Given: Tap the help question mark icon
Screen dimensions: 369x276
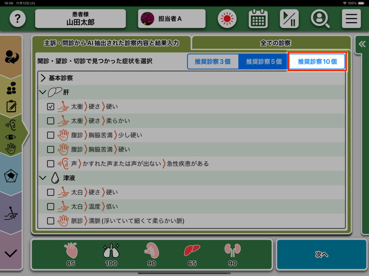Looking at the screenshot, I should [x=18, y=19].
